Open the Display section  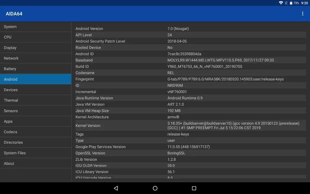36,47
